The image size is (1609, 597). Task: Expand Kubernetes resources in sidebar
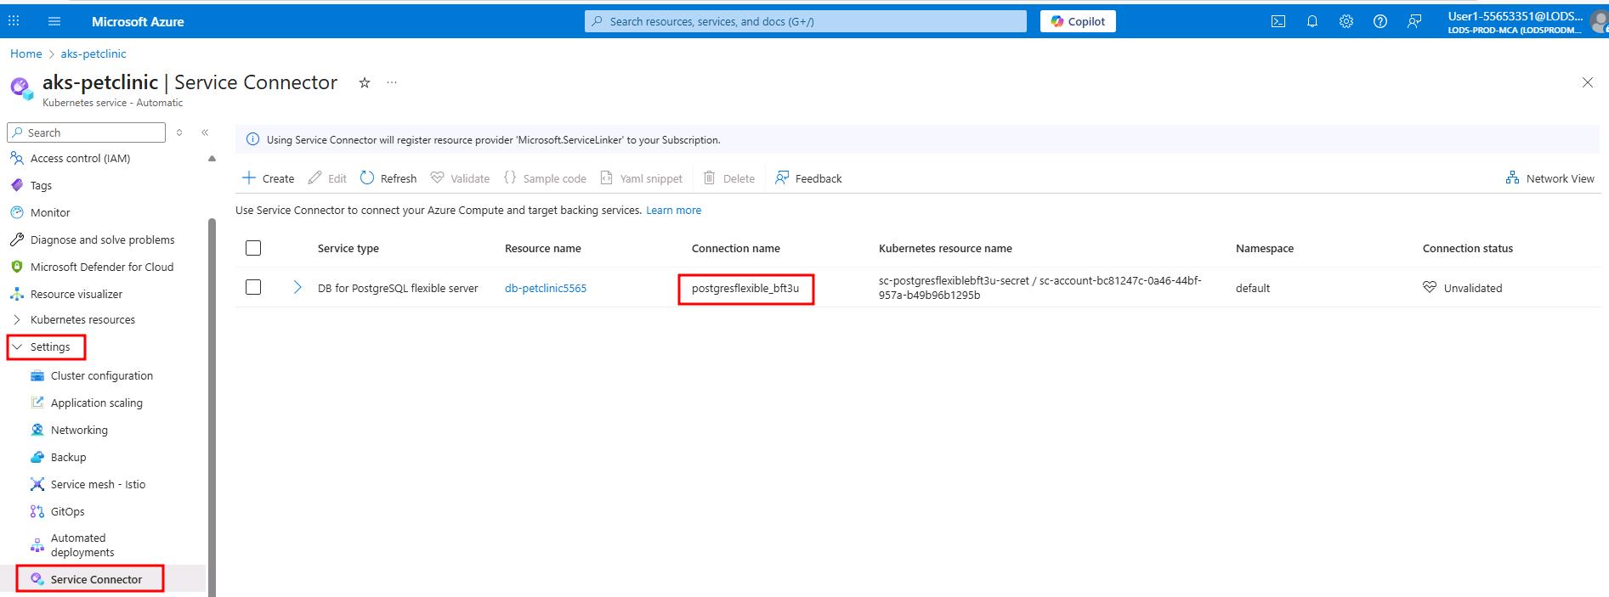click(82, 319)
